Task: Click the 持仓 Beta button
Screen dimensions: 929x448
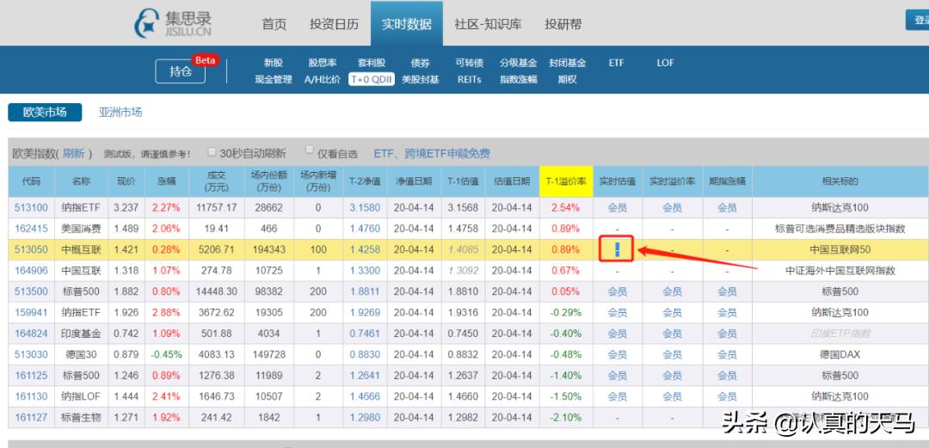Action: pos(181,71)
